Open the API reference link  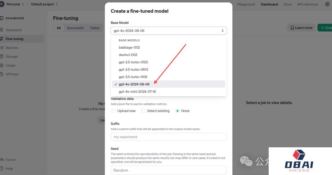307,4
